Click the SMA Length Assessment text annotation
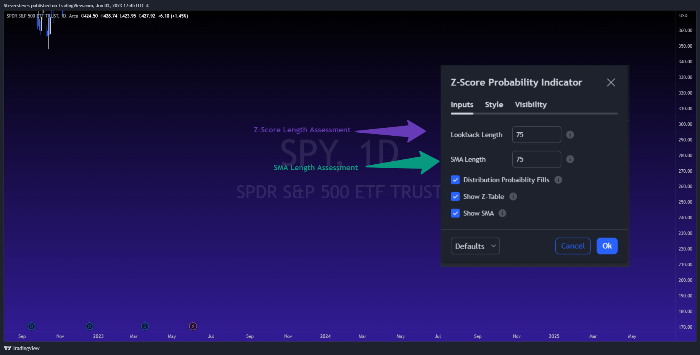700x355 pixels. [316, 167]
